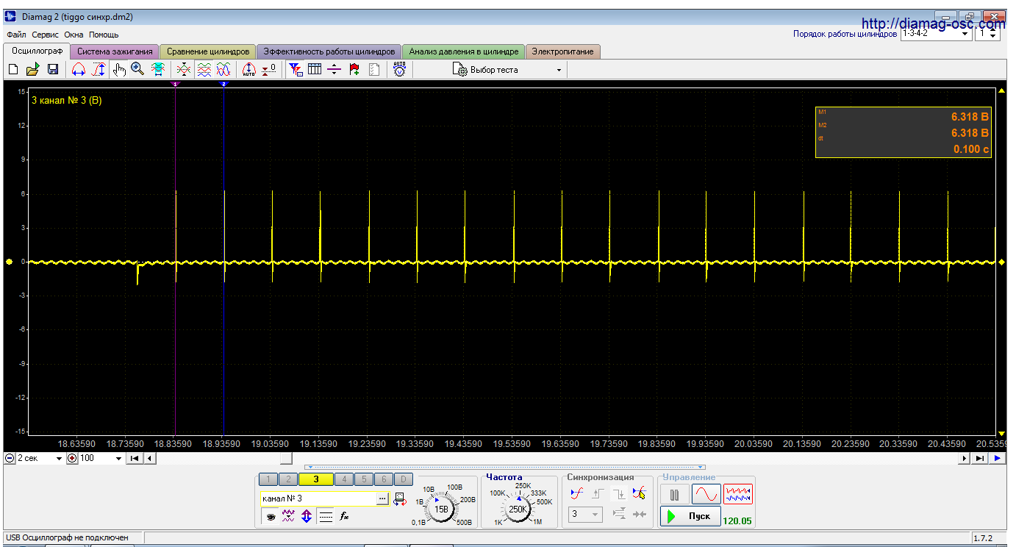Click the purple waveform filter icon in channel panel
The height and width of the screenshot is (547, 1016).
[289, 517]
